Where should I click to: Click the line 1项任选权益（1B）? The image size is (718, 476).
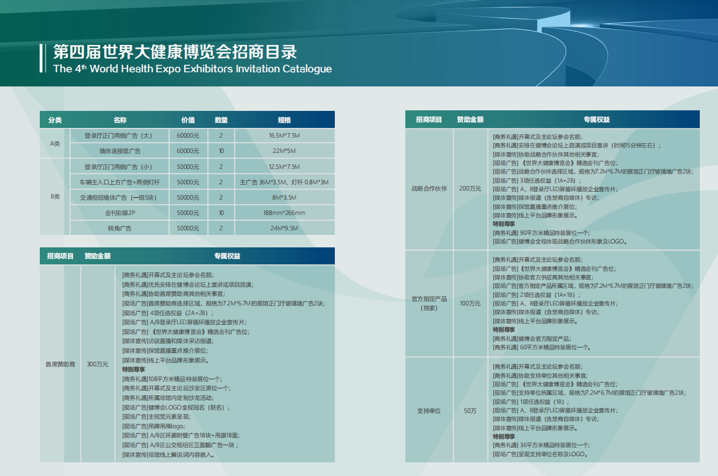532,402
